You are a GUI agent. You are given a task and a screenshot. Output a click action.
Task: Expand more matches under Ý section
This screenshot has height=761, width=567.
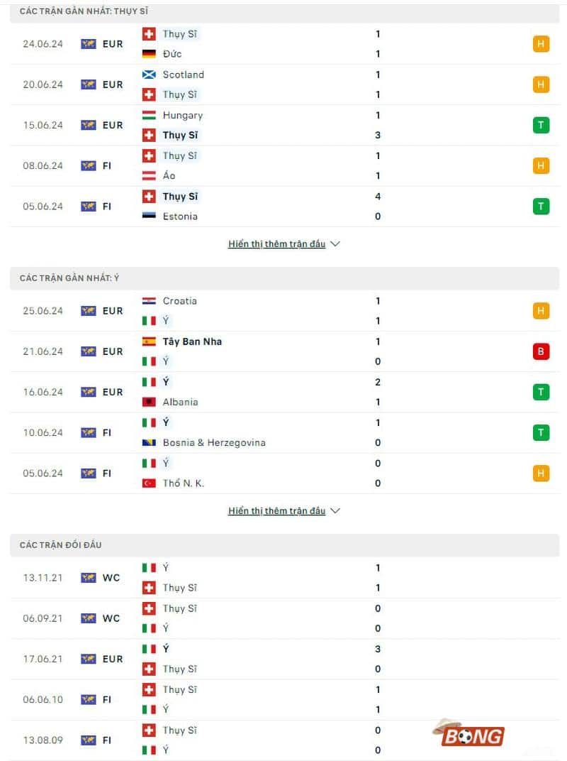[x=283, y=510]
